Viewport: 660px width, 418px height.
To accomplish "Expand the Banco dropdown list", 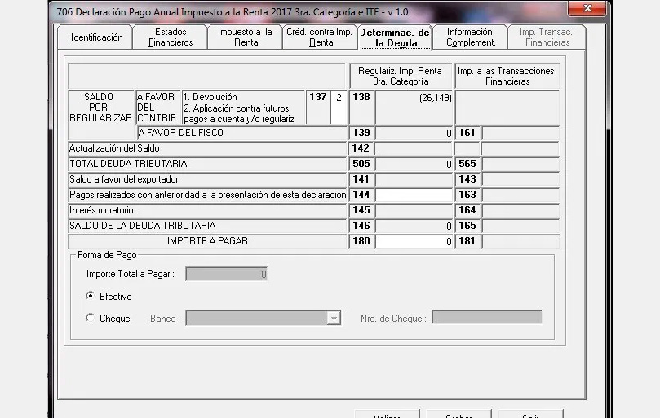I will point(334,318).
